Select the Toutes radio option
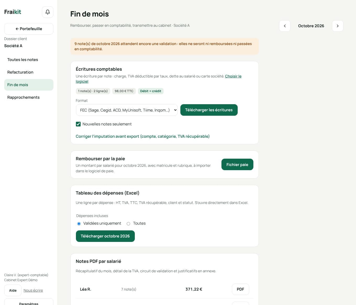 128,224
